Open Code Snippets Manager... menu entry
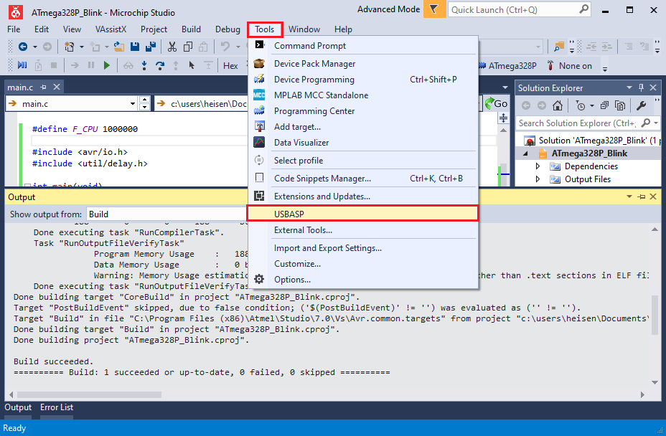This screenshot has height=436, width=666. 363,179
